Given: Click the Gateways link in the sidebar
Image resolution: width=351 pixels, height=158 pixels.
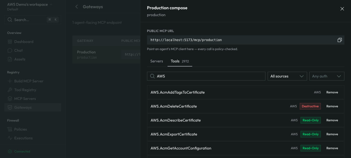Looking at the screenshot, I should 33,107.
